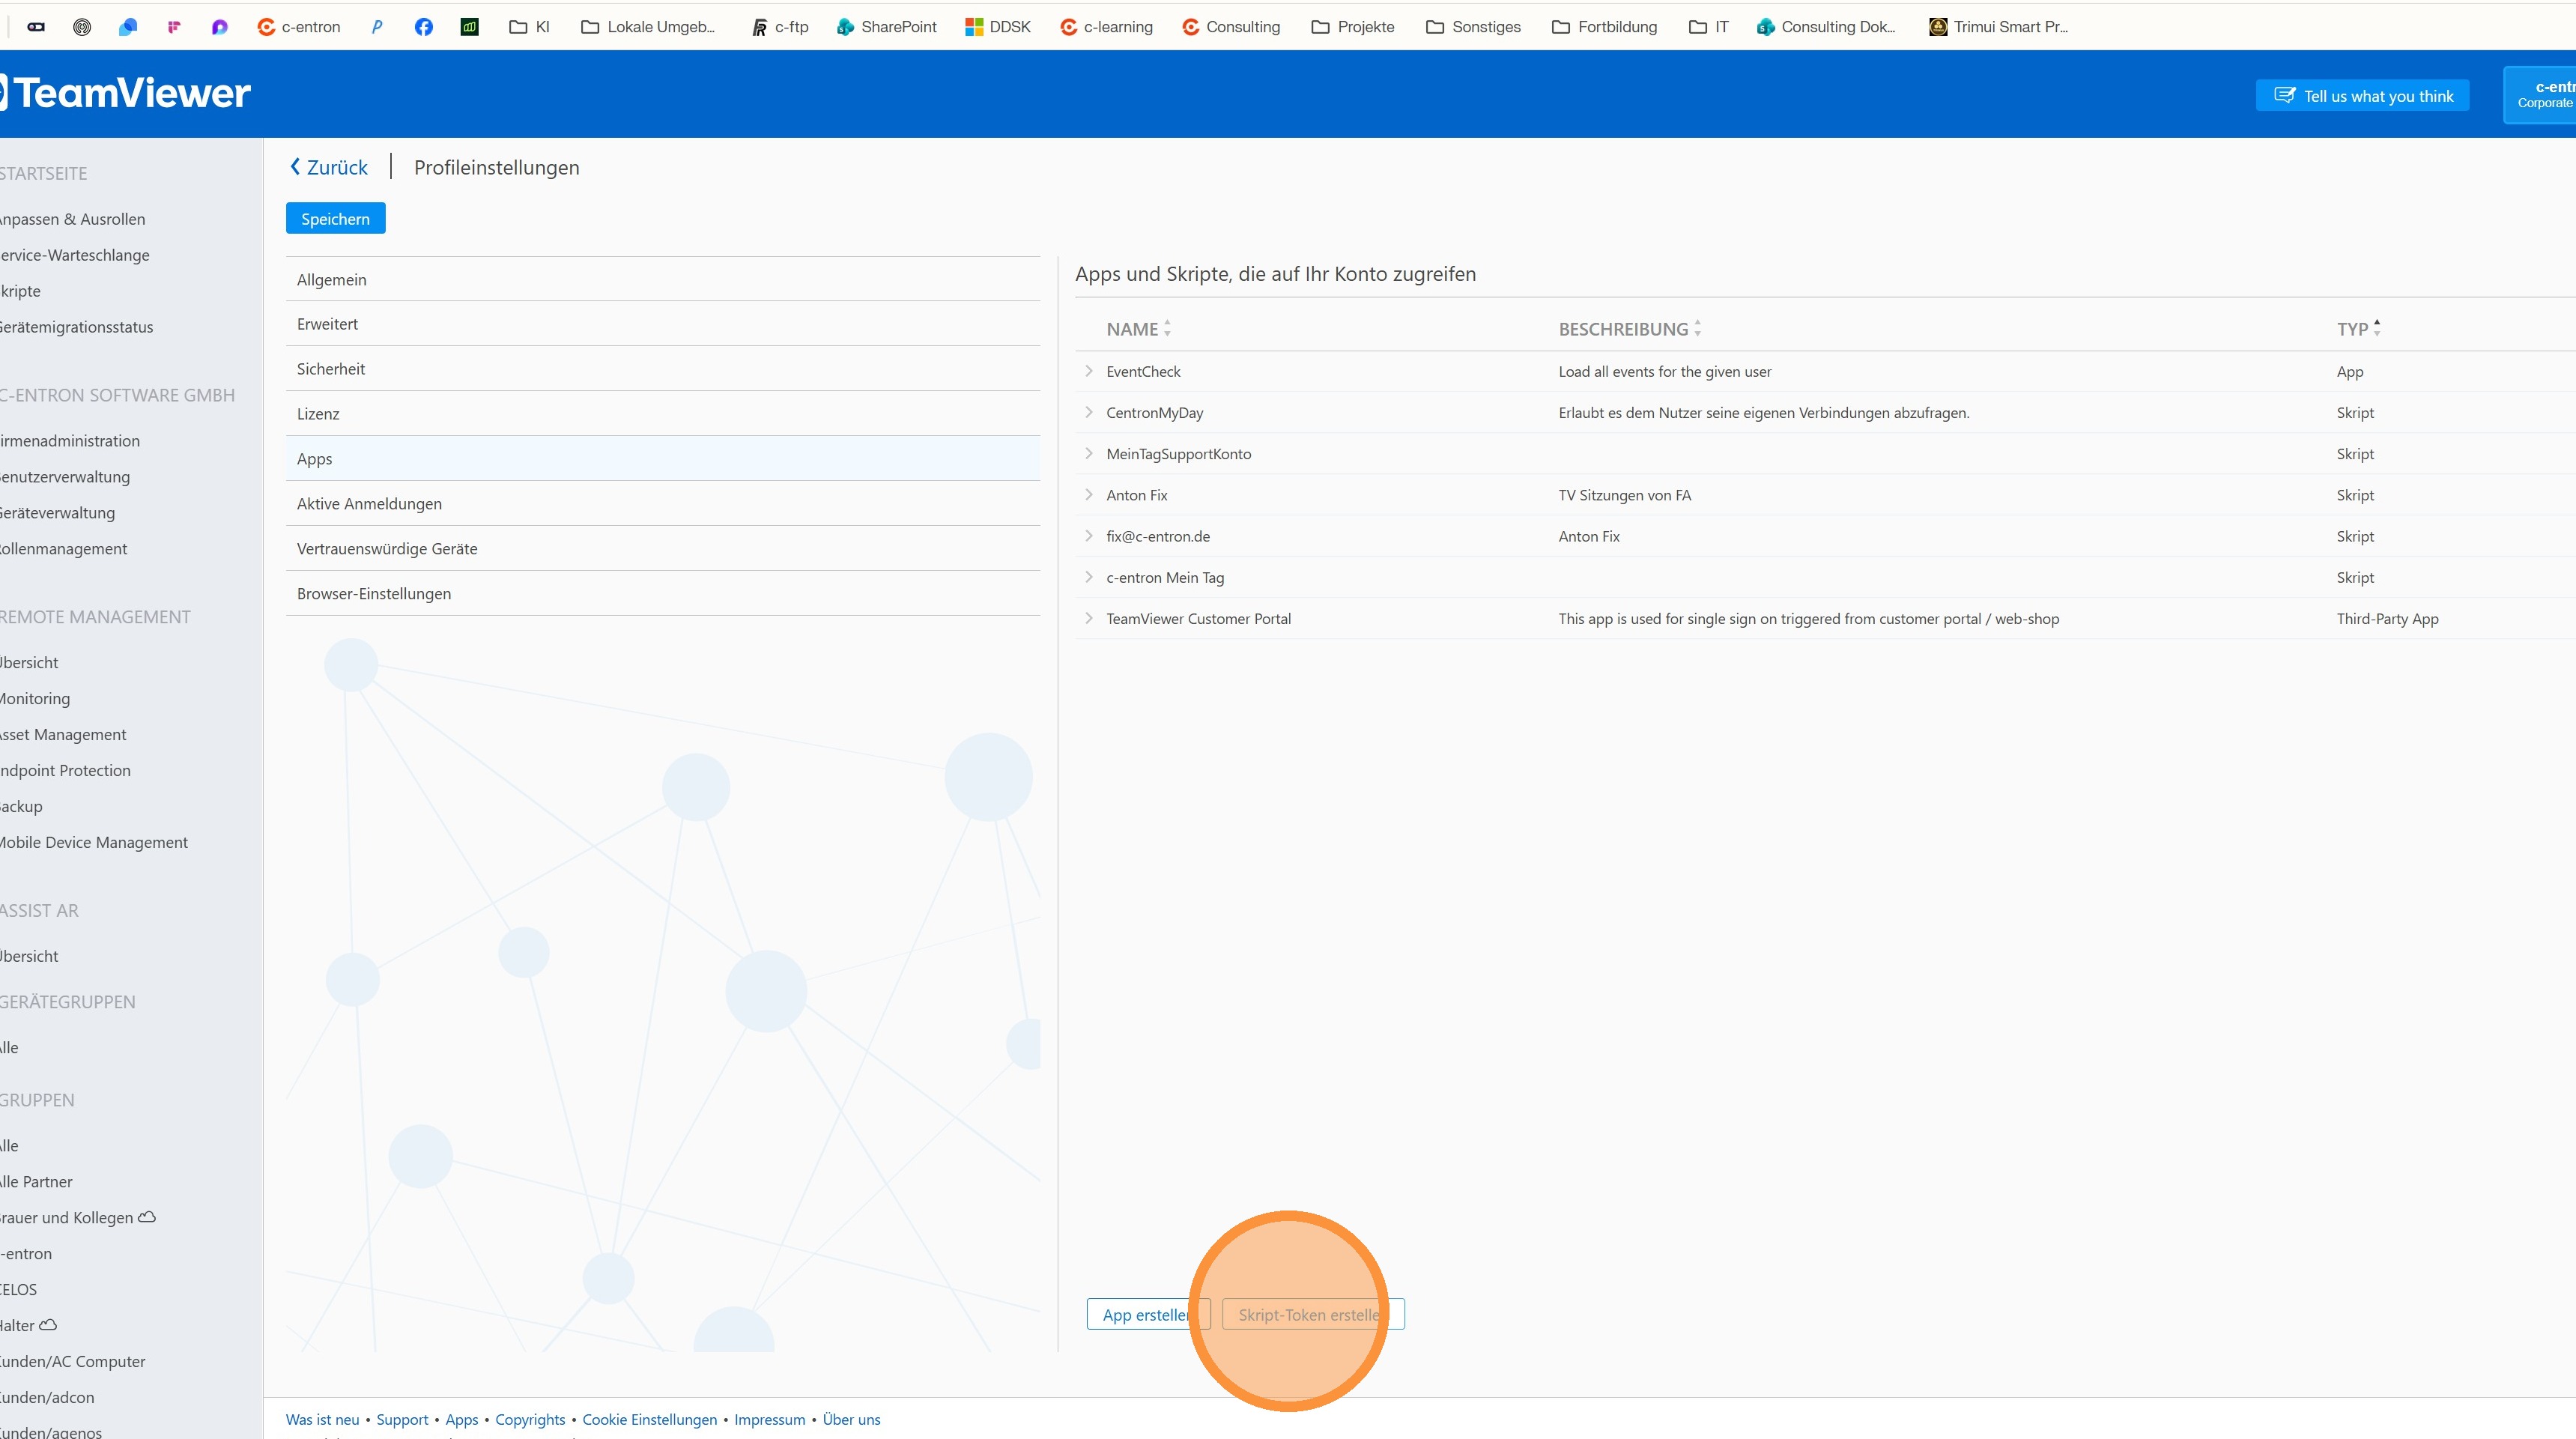Expand the EventCheck row
This screenshot has width=2576, height=1439.
pyautogui.click(x=1089, y=371)
